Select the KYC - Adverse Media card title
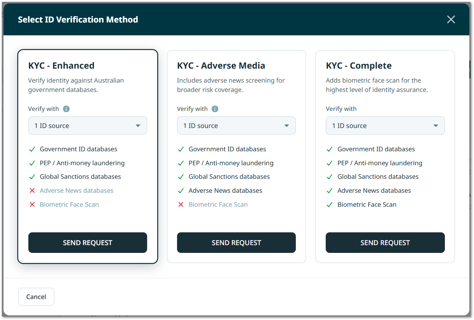 (221, 66)
